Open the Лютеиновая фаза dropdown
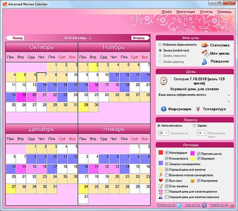 (202, 133)
